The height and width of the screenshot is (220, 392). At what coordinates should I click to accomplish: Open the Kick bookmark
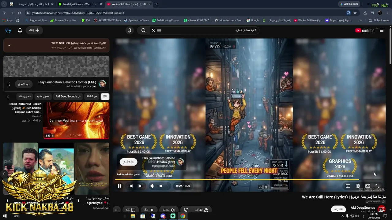click(x=86, y=20)
